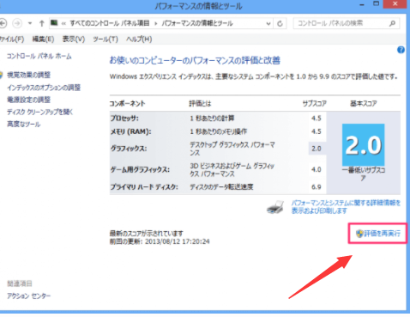Click the コンポーネント column header
This screenshot has width=410, height=317.
coord(128,103)
